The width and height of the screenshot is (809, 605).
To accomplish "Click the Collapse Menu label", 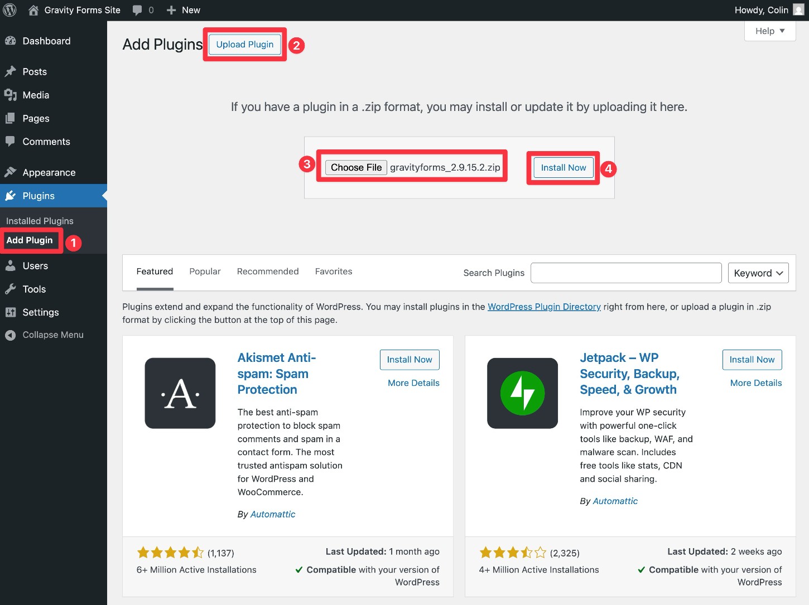I will (x=53, y=335).
